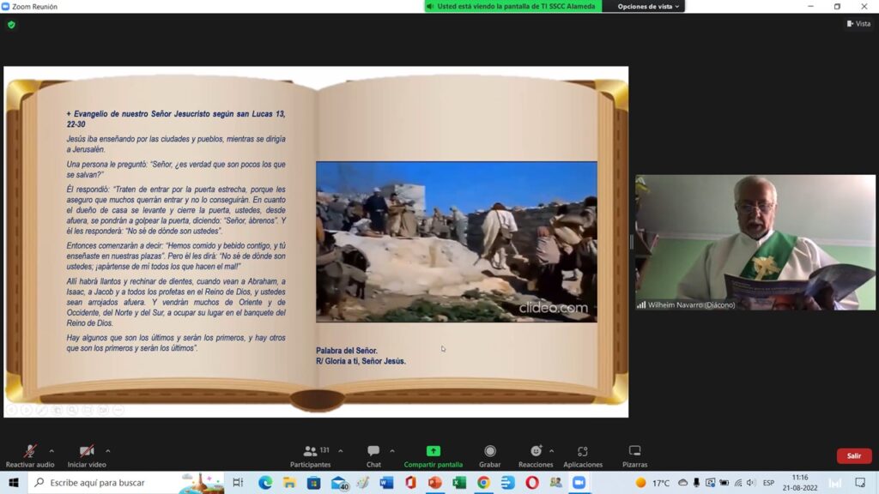The width and height of the screenshot is (879, 494).
Task: Launch Microsoft Edge from the taskbar
Action: pyautogui.click(x=265, y=482)
